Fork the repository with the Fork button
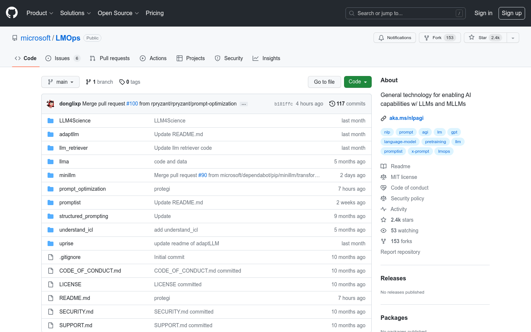The image size is (531, 332). point(440,38)
